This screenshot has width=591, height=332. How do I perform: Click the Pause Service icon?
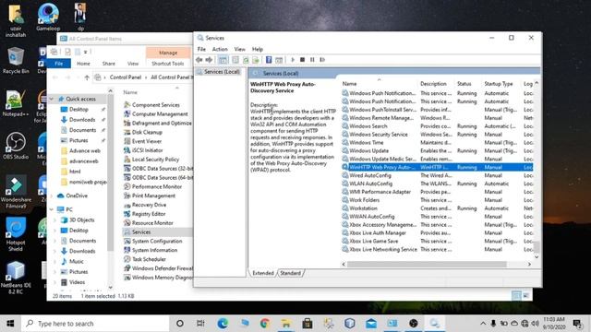pyautogui.click(x=312, y=60)
